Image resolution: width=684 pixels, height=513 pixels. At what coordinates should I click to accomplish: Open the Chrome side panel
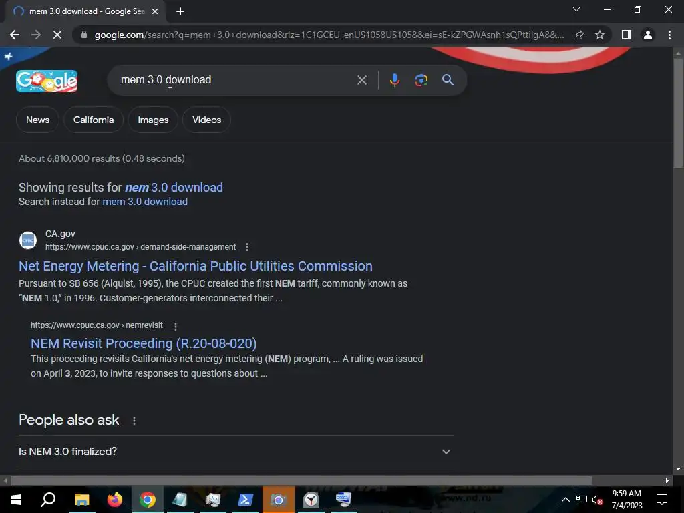[x=627, y=35]
